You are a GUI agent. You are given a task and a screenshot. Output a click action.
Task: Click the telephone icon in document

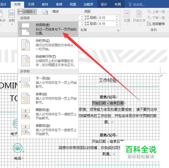(18, 148)
